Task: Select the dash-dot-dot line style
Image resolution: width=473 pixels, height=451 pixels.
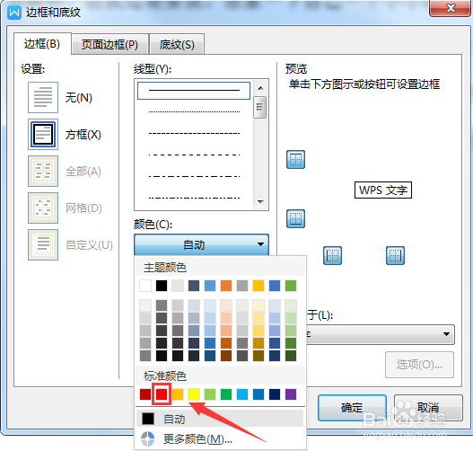Action: point(194,198)
